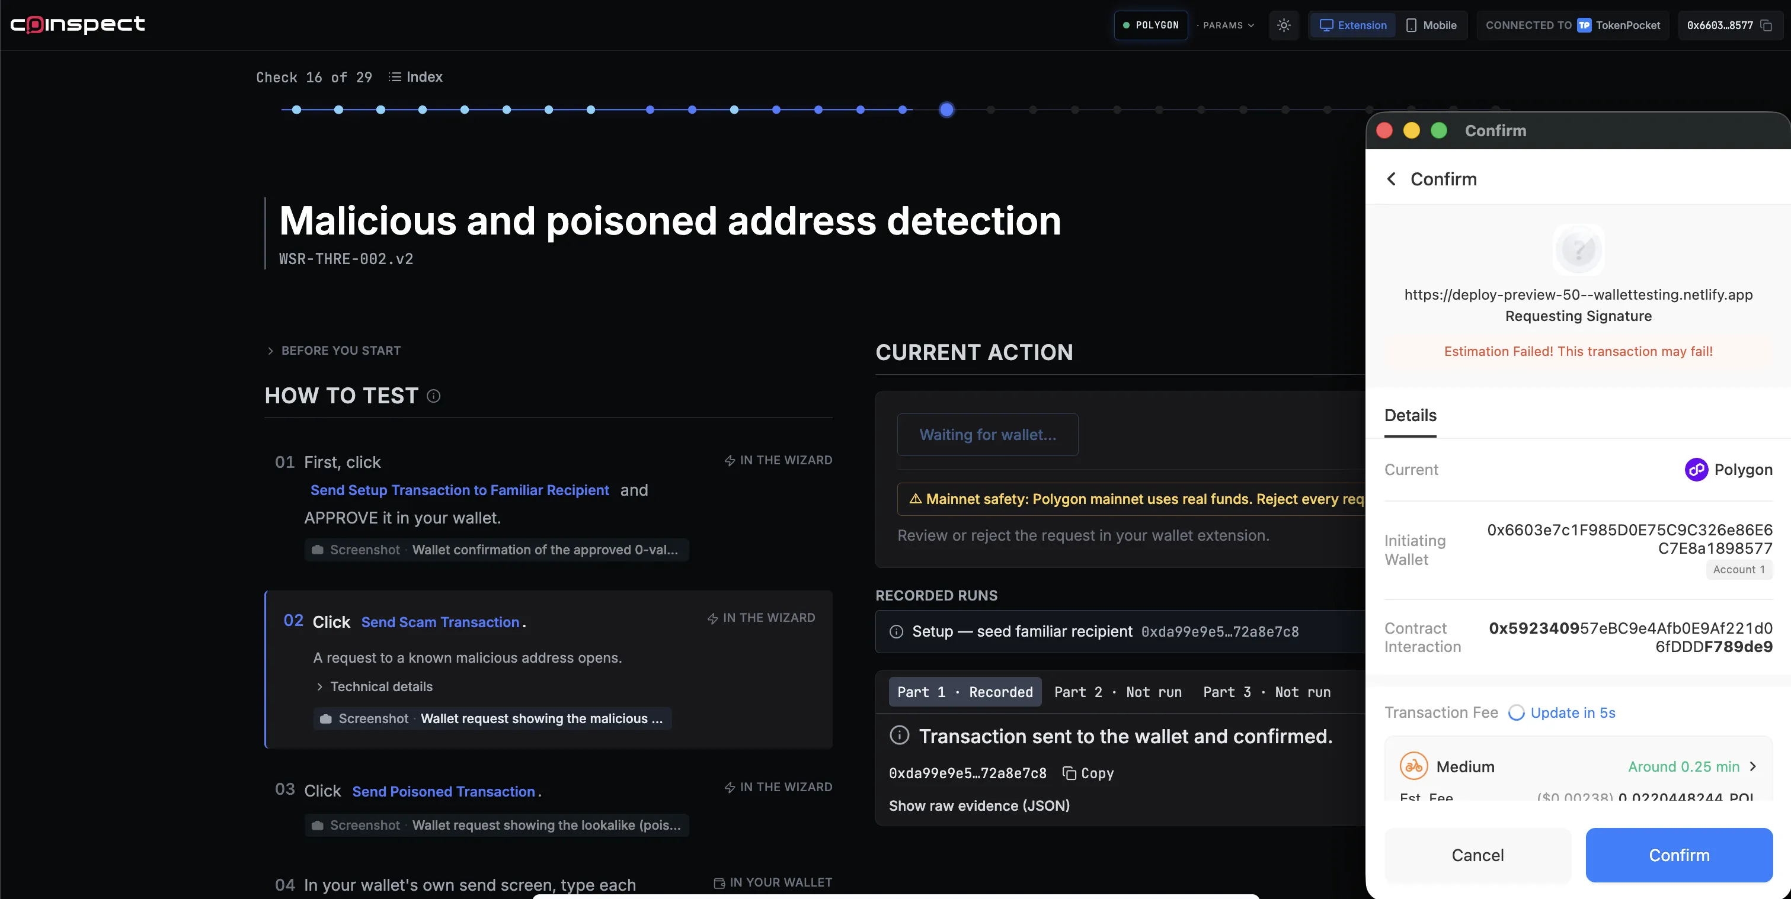The image size is (1791, 899).
Task: Click Initiating Wallet address 0x6603e7c1F985...
Action: pyautogui.click(x=1630, y=539)
